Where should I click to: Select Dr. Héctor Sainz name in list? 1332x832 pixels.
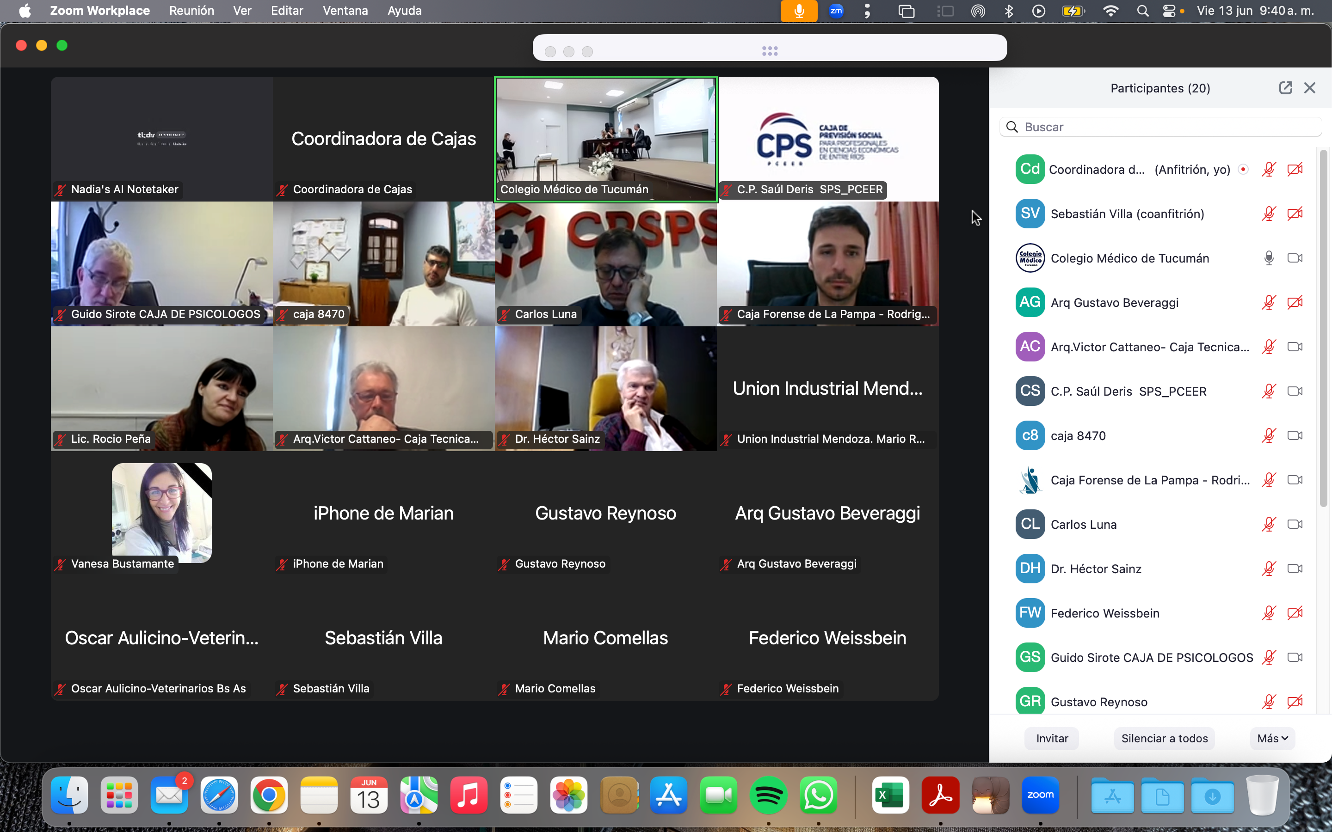point(1095,569)
